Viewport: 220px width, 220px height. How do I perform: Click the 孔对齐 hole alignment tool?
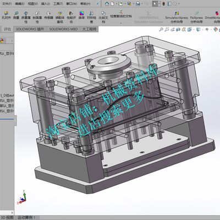click(x=6, y=15)
